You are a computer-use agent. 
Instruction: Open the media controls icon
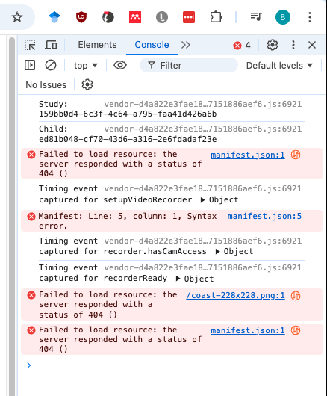click(x=256, y=16)
